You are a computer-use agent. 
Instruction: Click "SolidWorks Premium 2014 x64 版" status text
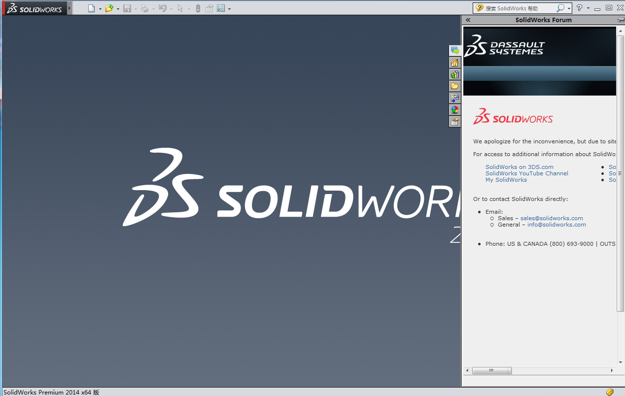tap(51, 392)
